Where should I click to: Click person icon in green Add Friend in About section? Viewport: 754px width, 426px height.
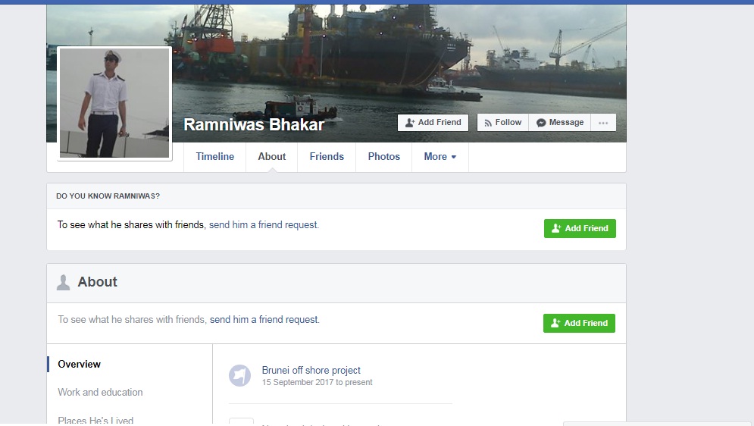[555, 323]
